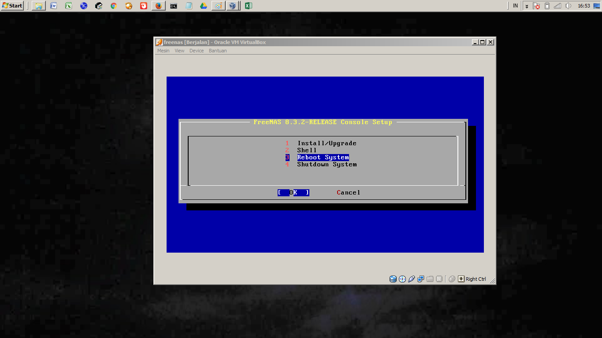The width and height of the screenshot is (602, 338).
Task: Click the FreeNAS Console Setup title text
Action: 323,122
